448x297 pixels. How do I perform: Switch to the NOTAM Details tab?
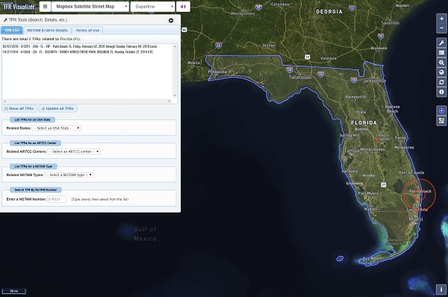(48, 31)
